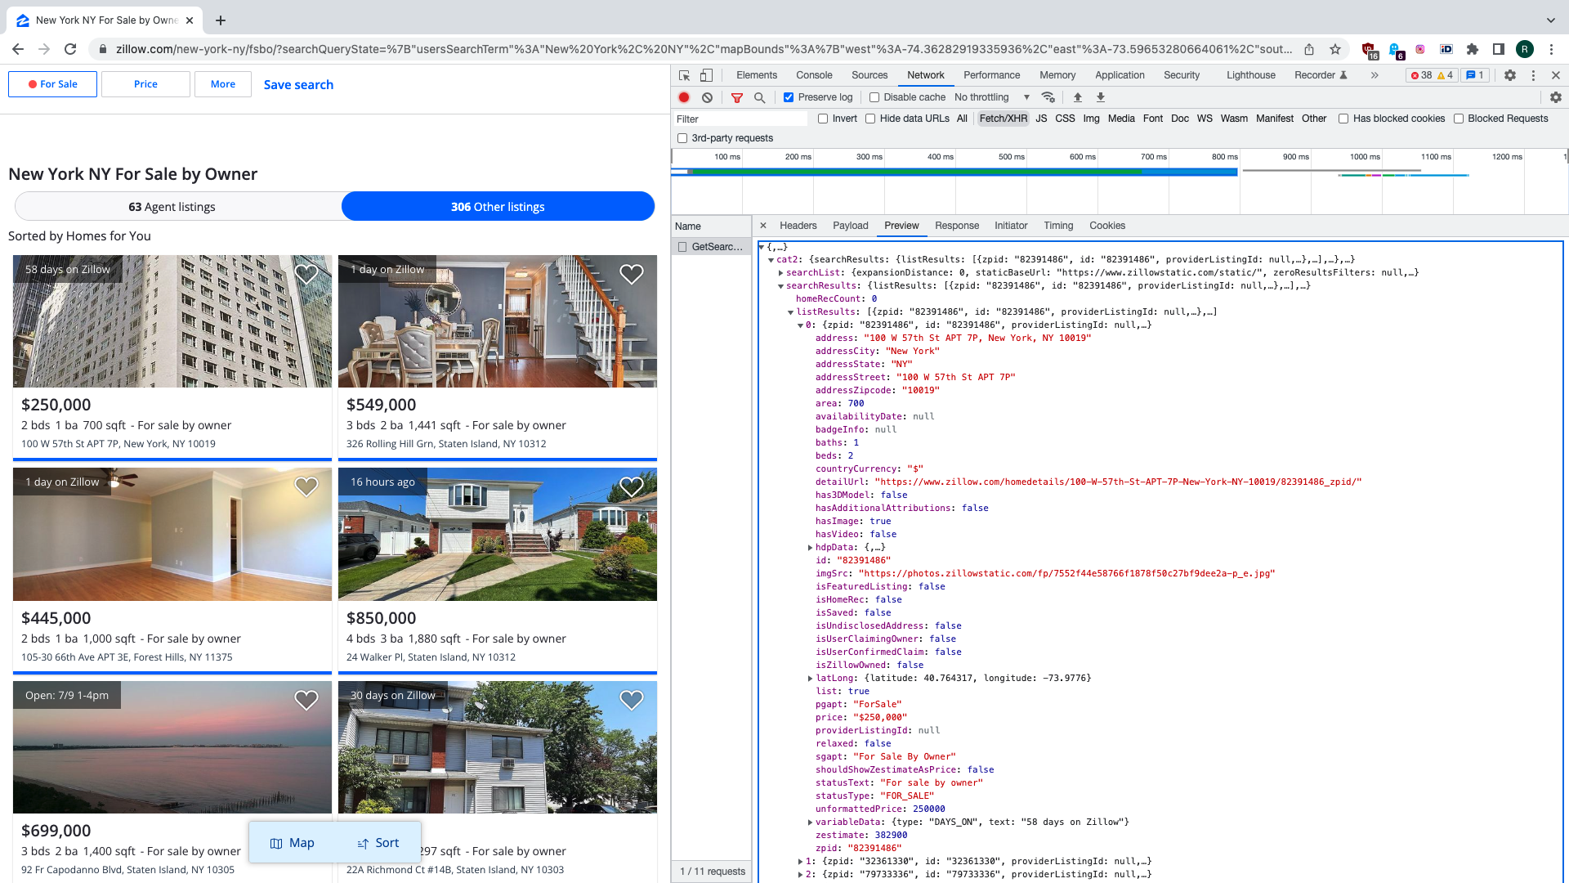
Task: Reload the page
Action: click(x=70, y=49)
